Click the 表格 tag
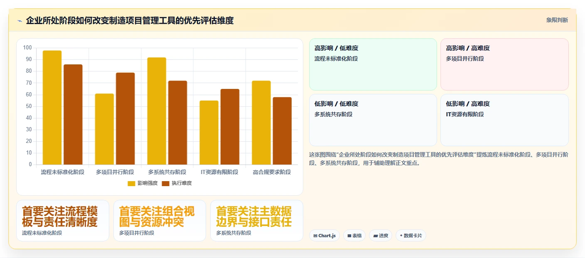 [x=354, y=236]
